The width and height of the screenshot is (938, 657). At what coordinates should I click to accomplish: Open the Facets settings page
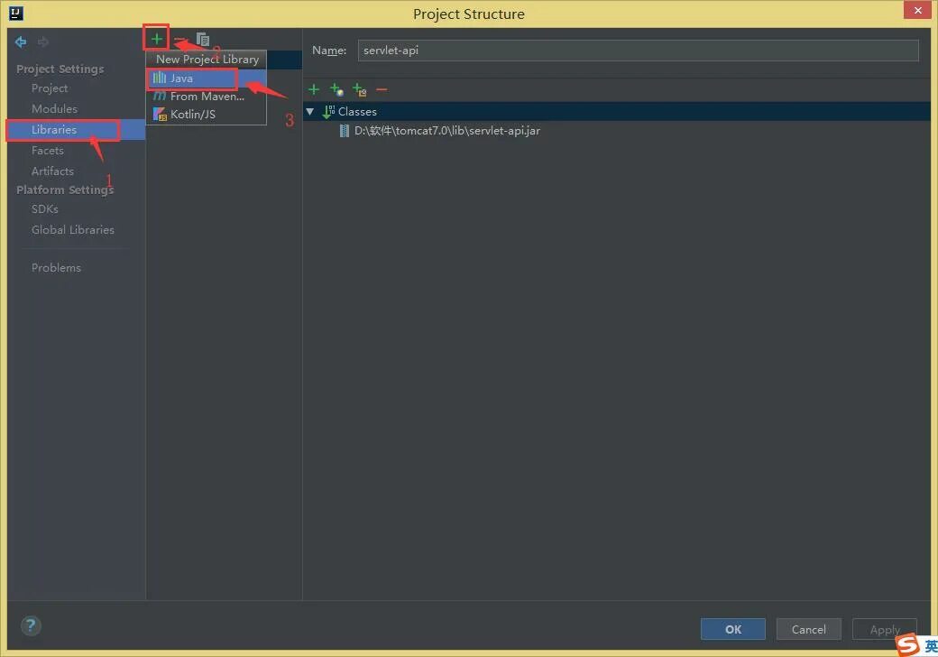pos(47,150)
